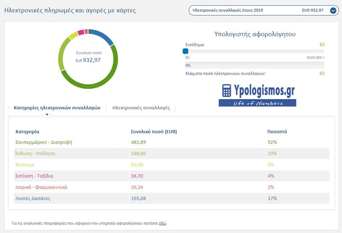Click the 36,70 amount cell
Screen dimensions: 342x233
[137, 176]
